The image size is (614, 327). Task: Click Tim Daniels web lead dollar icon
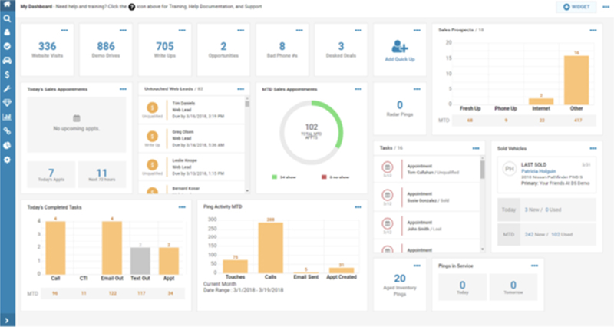pyautogui.click(x=152, y=107)
